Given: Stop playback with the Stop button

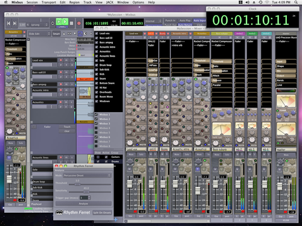Looking at the screenshot, I should tap(71, 23).
